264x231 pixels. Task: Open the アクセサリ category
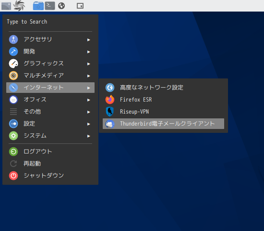[x=50, y=39]
